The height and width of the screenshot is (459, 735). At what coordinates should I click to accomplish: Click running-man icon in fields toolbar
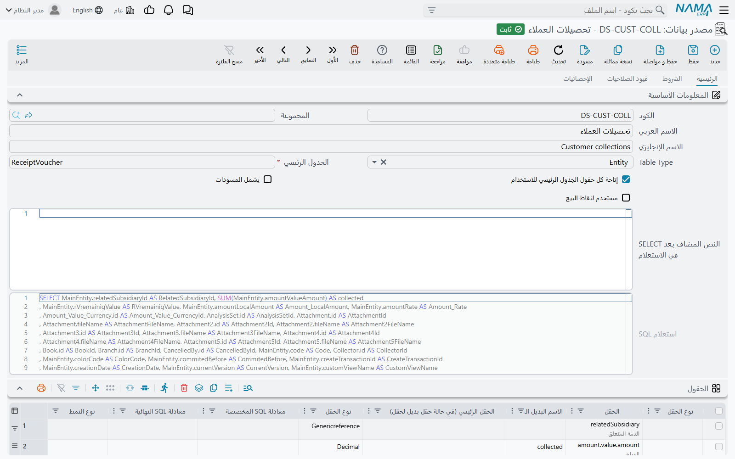(x=164, y=388)
